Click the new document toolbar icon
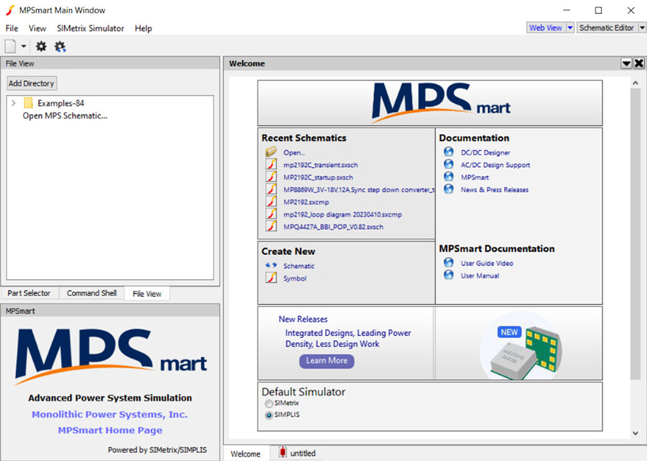This screenshot has height=461, width=647. pos(10,46)
